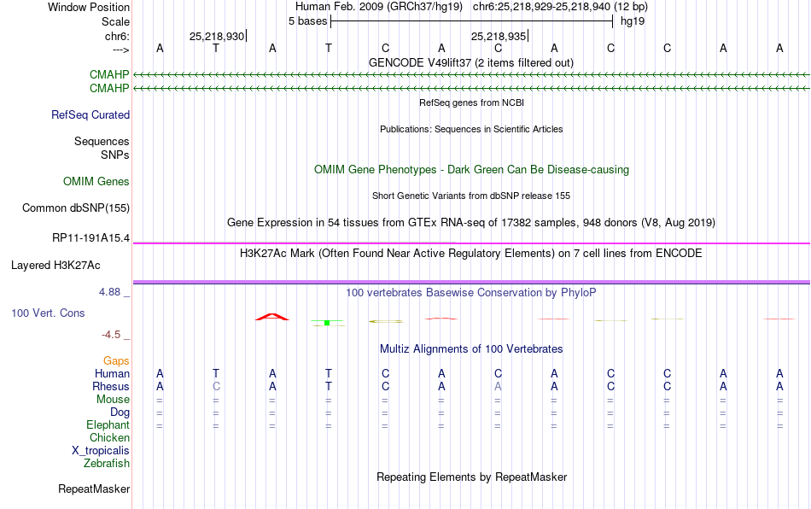Open the OMIM Genes track label
The width and height of the screenshot is (811, 509).
(96, 182)
